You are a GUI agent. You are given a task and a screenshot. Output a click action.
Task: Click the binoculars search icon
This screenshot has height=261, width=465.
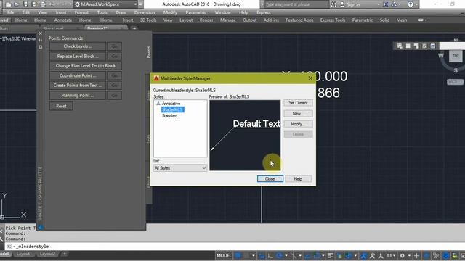(x=333, y=4)
